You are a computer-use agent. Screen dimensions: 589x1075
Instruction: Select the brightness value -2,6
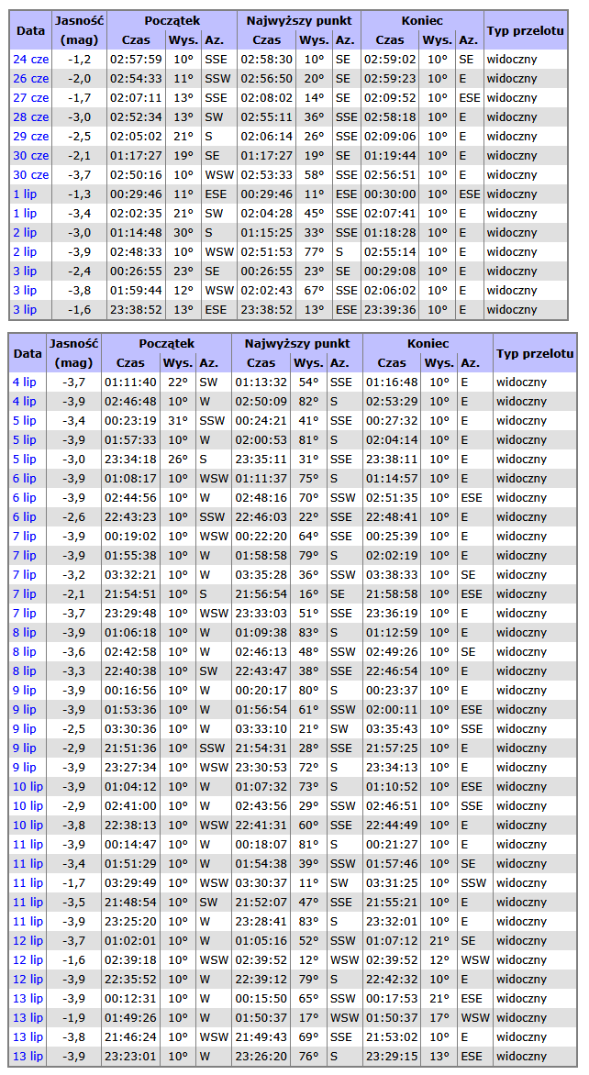click(x=74, y=516)
